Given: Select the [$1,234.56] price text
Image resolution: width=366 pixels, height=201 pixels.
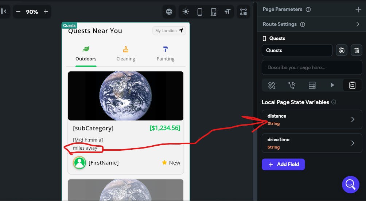Looking at the screenshot, I should click(x=165, y=128).
